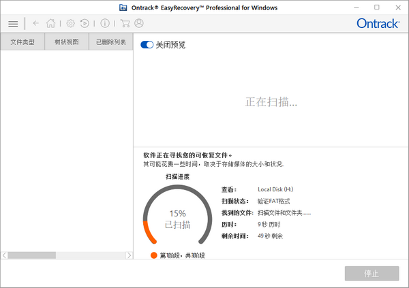The width and height of the screenshot is (409, 288).
Task: Click the shopping cart icon
Action: pos(125,23)
